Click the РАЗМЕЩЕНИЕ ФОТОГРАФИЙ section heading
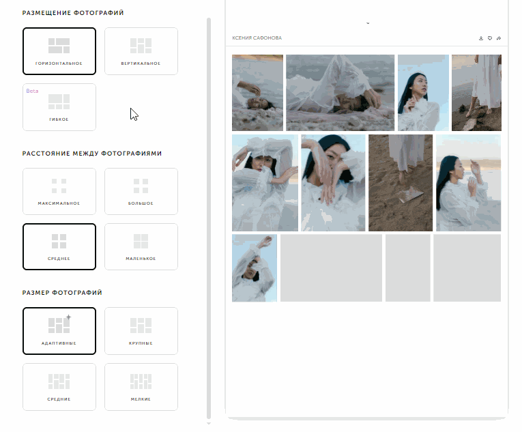This screenshot has width=522, height=432. (x=73, y=13)
